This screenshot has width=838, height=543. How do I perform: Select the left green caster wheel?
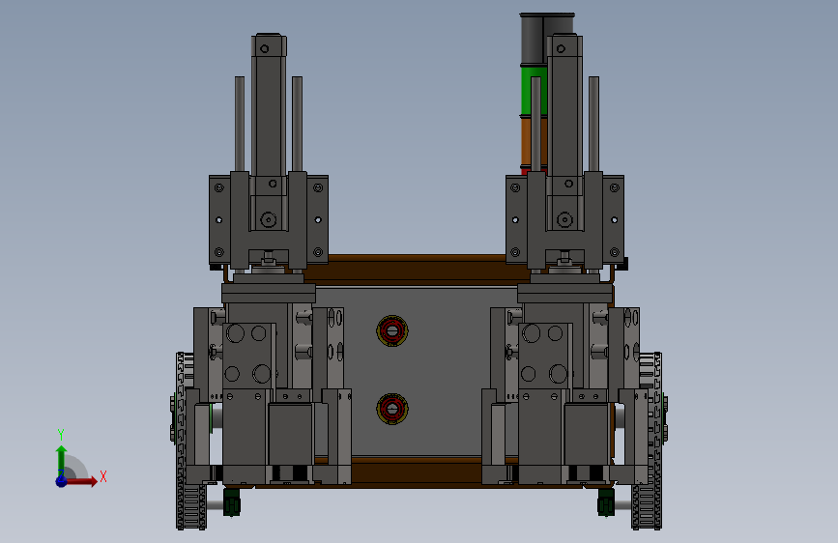click(231, 501)
